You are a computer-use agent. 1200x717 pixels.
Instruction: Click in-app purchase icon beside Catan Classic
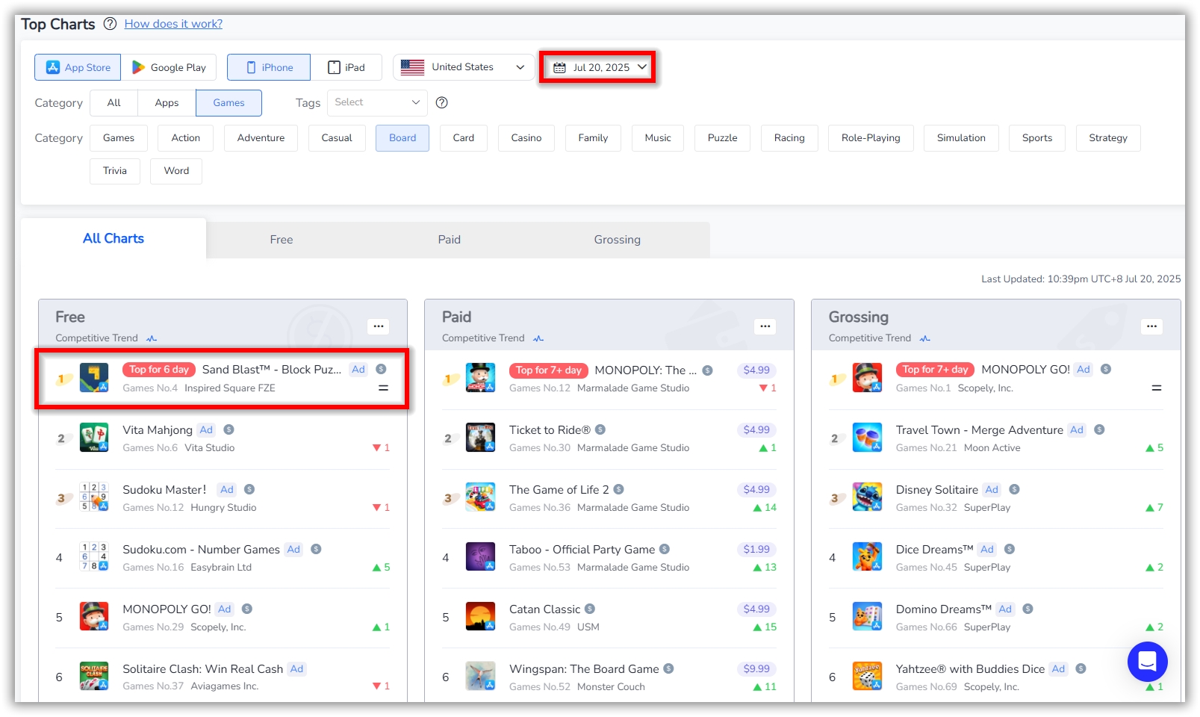(590, 609)
